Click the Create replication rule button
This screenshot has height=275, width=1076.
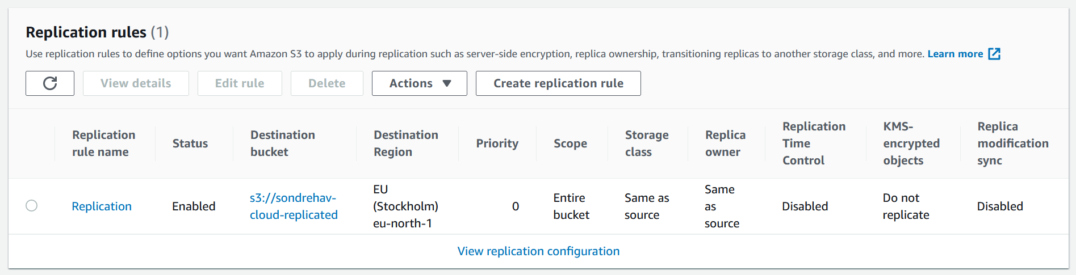[x=558, y=83]
